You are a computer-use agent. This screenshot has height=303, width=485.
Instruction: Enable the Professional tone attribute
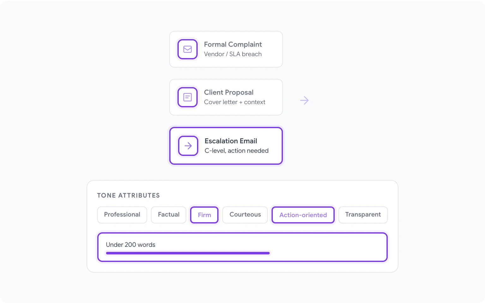[x=122, y=215]
